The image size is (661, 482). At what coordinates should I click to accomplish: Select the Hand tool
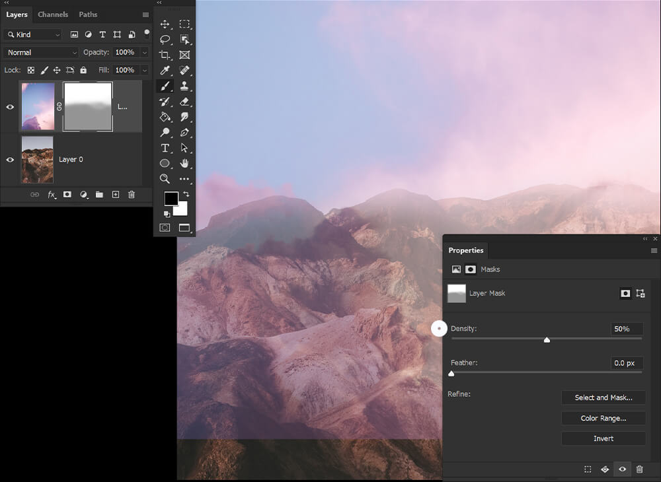(x=184, y=163)
